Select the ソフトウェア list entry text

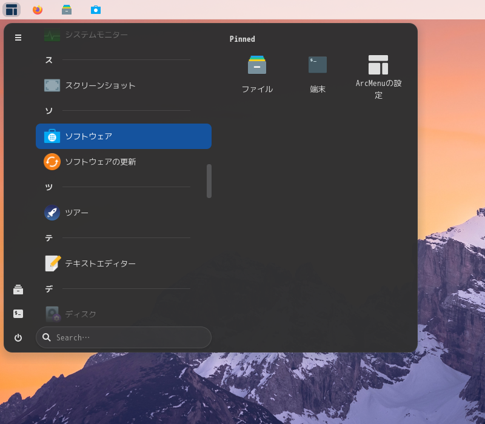pyautogui.click(x=89, y=136)
